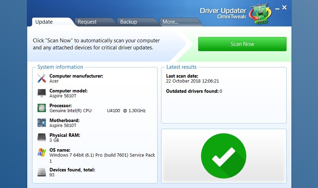Viewport: 318px width, 188px height.
Task: Click the 'Last scan date:' label
Action: 182,76
